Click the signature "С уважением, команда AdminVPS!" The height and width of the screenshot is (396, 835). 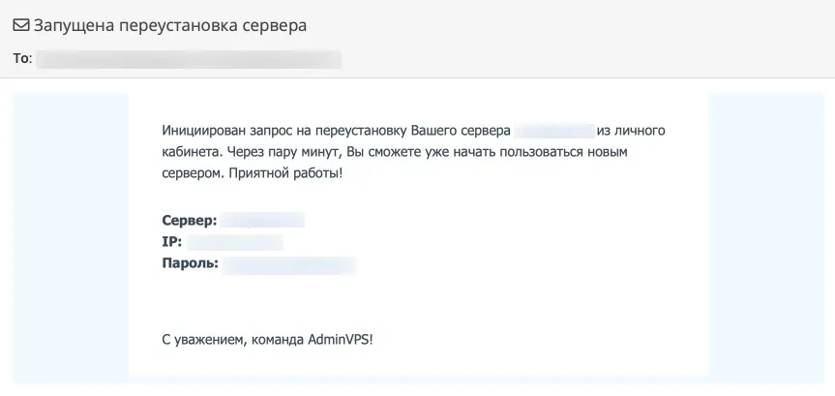(x=267, y=339)
